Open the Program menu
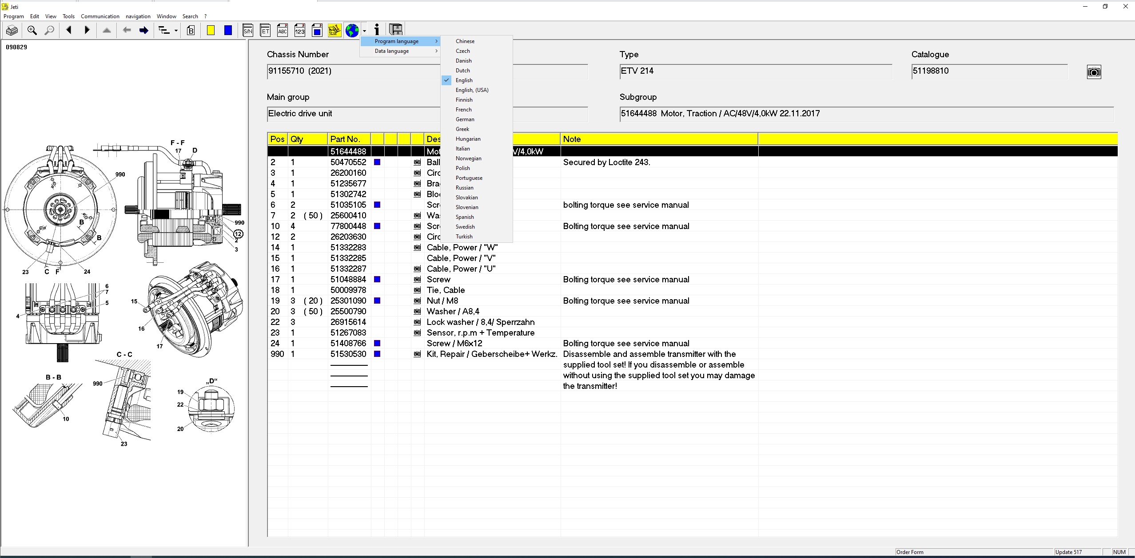This screenshot has height=558, width=1135. coord(14,16)
